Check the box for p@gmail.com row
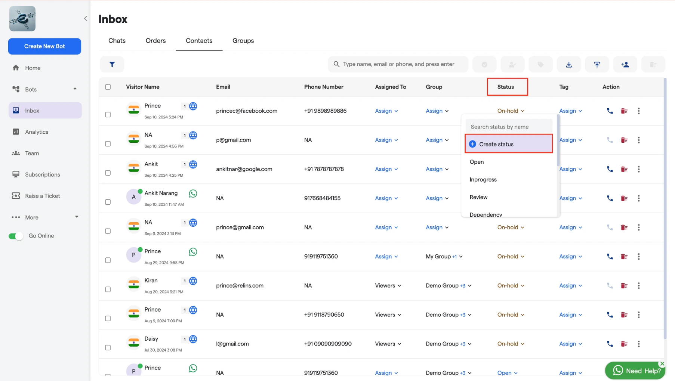675x381 pixels. tap(108, 144)
